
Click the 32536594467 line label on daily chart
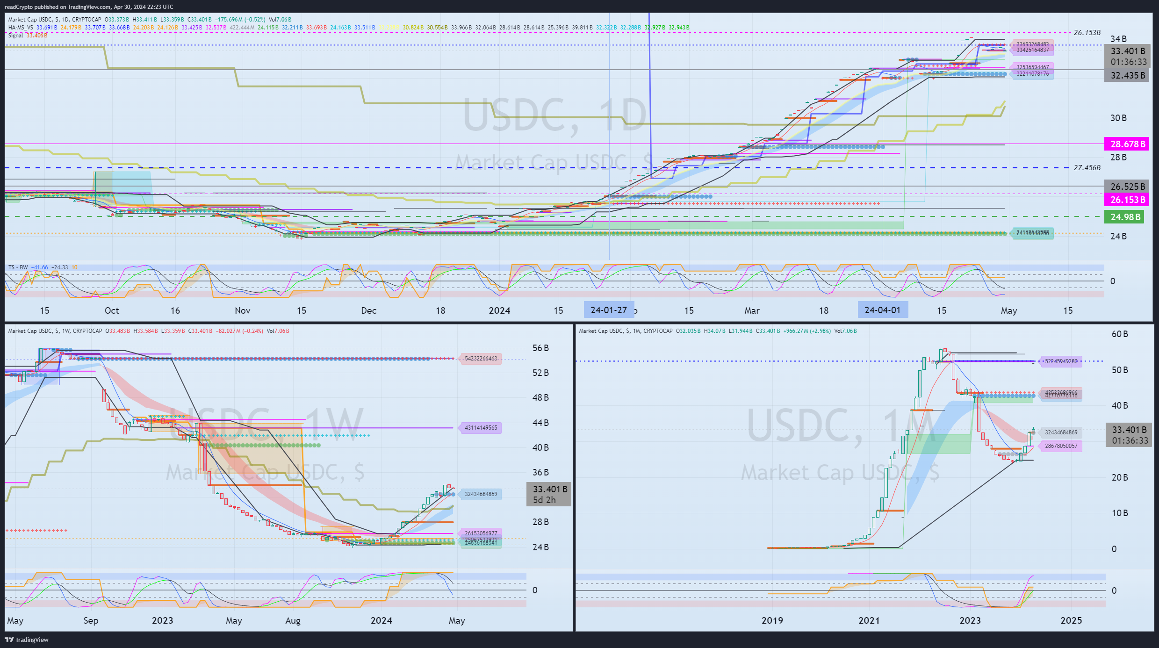pos(1032,67)
